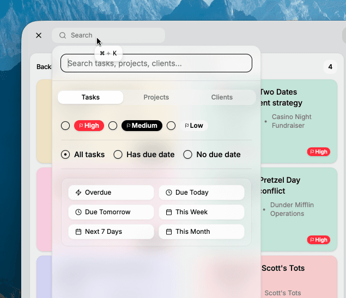Image resolution: width=346 pixels, height=298 pixels.
Task: Click the count badge showing 4
Action: [330, 67]
